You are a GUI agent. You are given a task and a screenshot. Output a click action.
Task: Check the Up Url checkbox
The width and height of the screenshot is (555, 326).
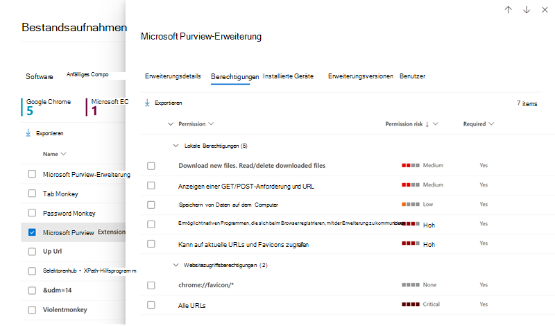[32, 251]
